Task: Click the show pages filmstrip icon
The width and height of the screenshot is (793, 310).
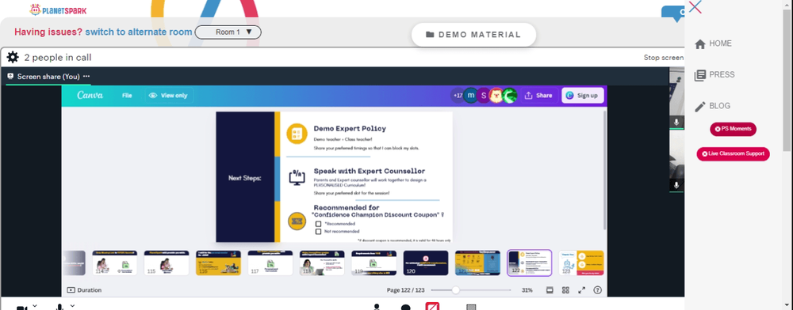Action: pyautogui.click(x=550, y=290)
